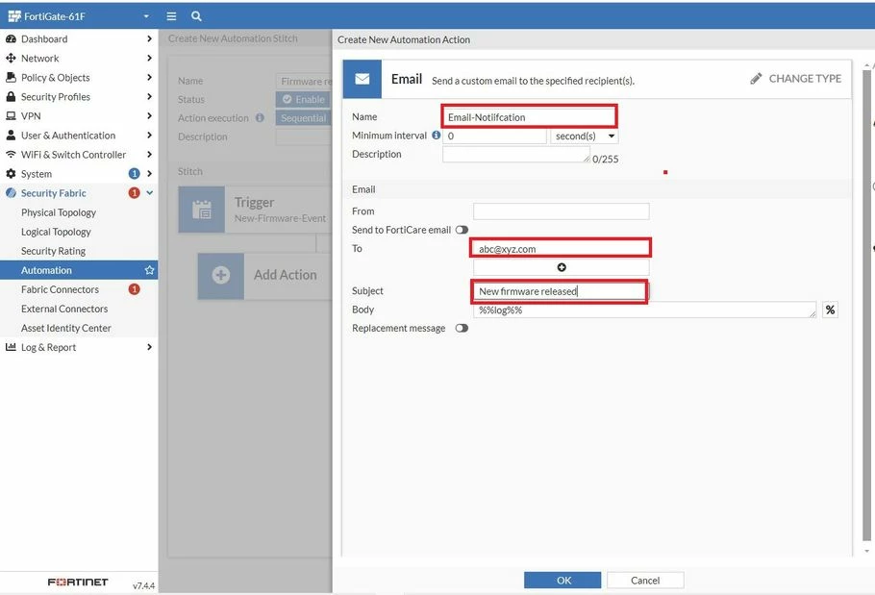Viewport: 875px width, 595px height.
Task: Select the Automation menu item
Action: point(79,270)
